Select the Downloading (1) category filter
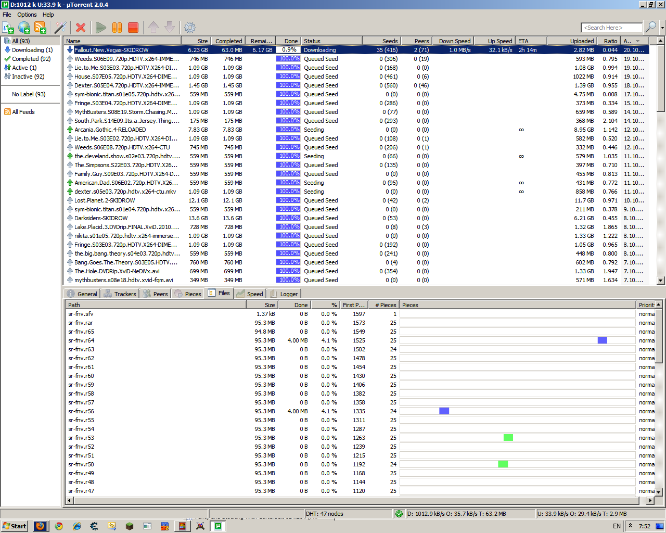666x533 pixels. (32, 50)
